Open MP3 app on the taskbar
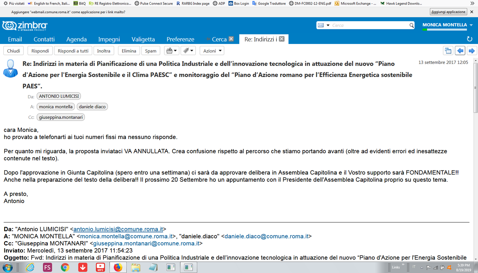Viewport: 478px width, 273px height. pyautogui.click(x=100, y=268)
